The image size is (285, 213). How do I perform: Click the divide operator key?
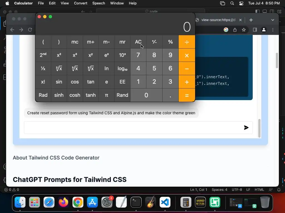187,42
